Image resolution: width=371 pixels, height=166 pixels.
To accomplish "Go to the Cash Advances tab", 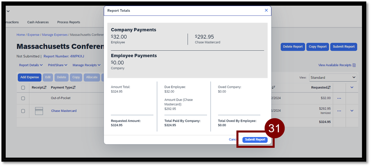I will click(38, 22).
